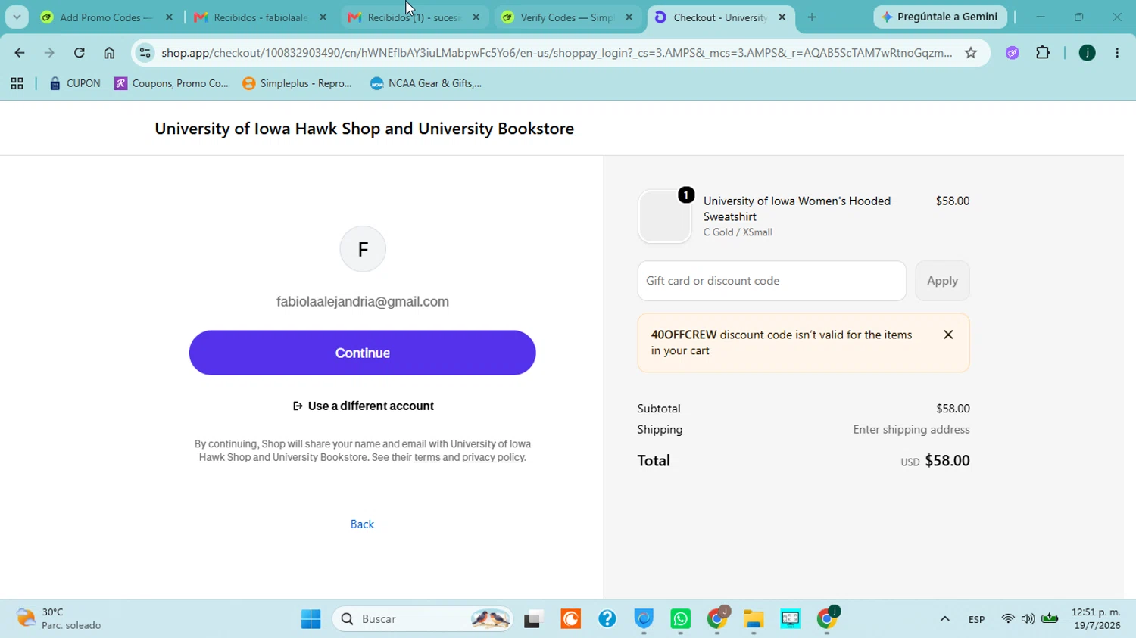Select the Checkout - University tab

pos(720,17)
